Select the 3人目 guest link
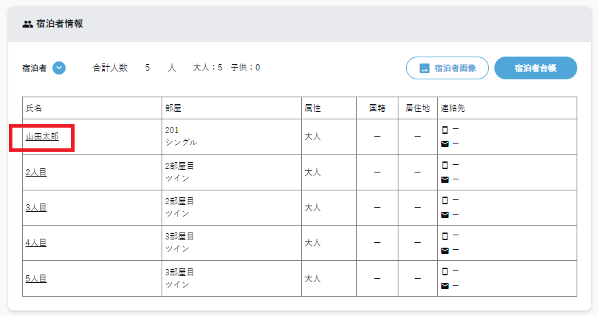This screenshot has height=316, width=598. [x=36, y=208]
